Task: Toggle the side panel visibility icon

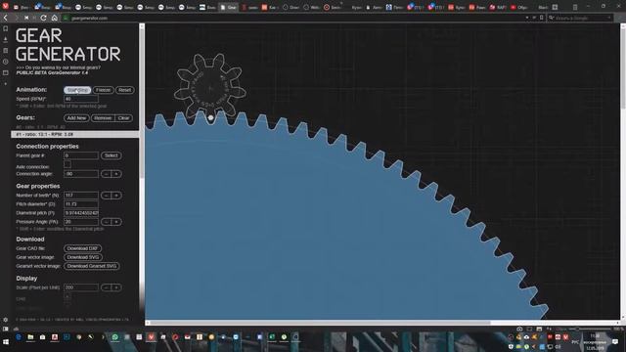Action: coord(5,329)
